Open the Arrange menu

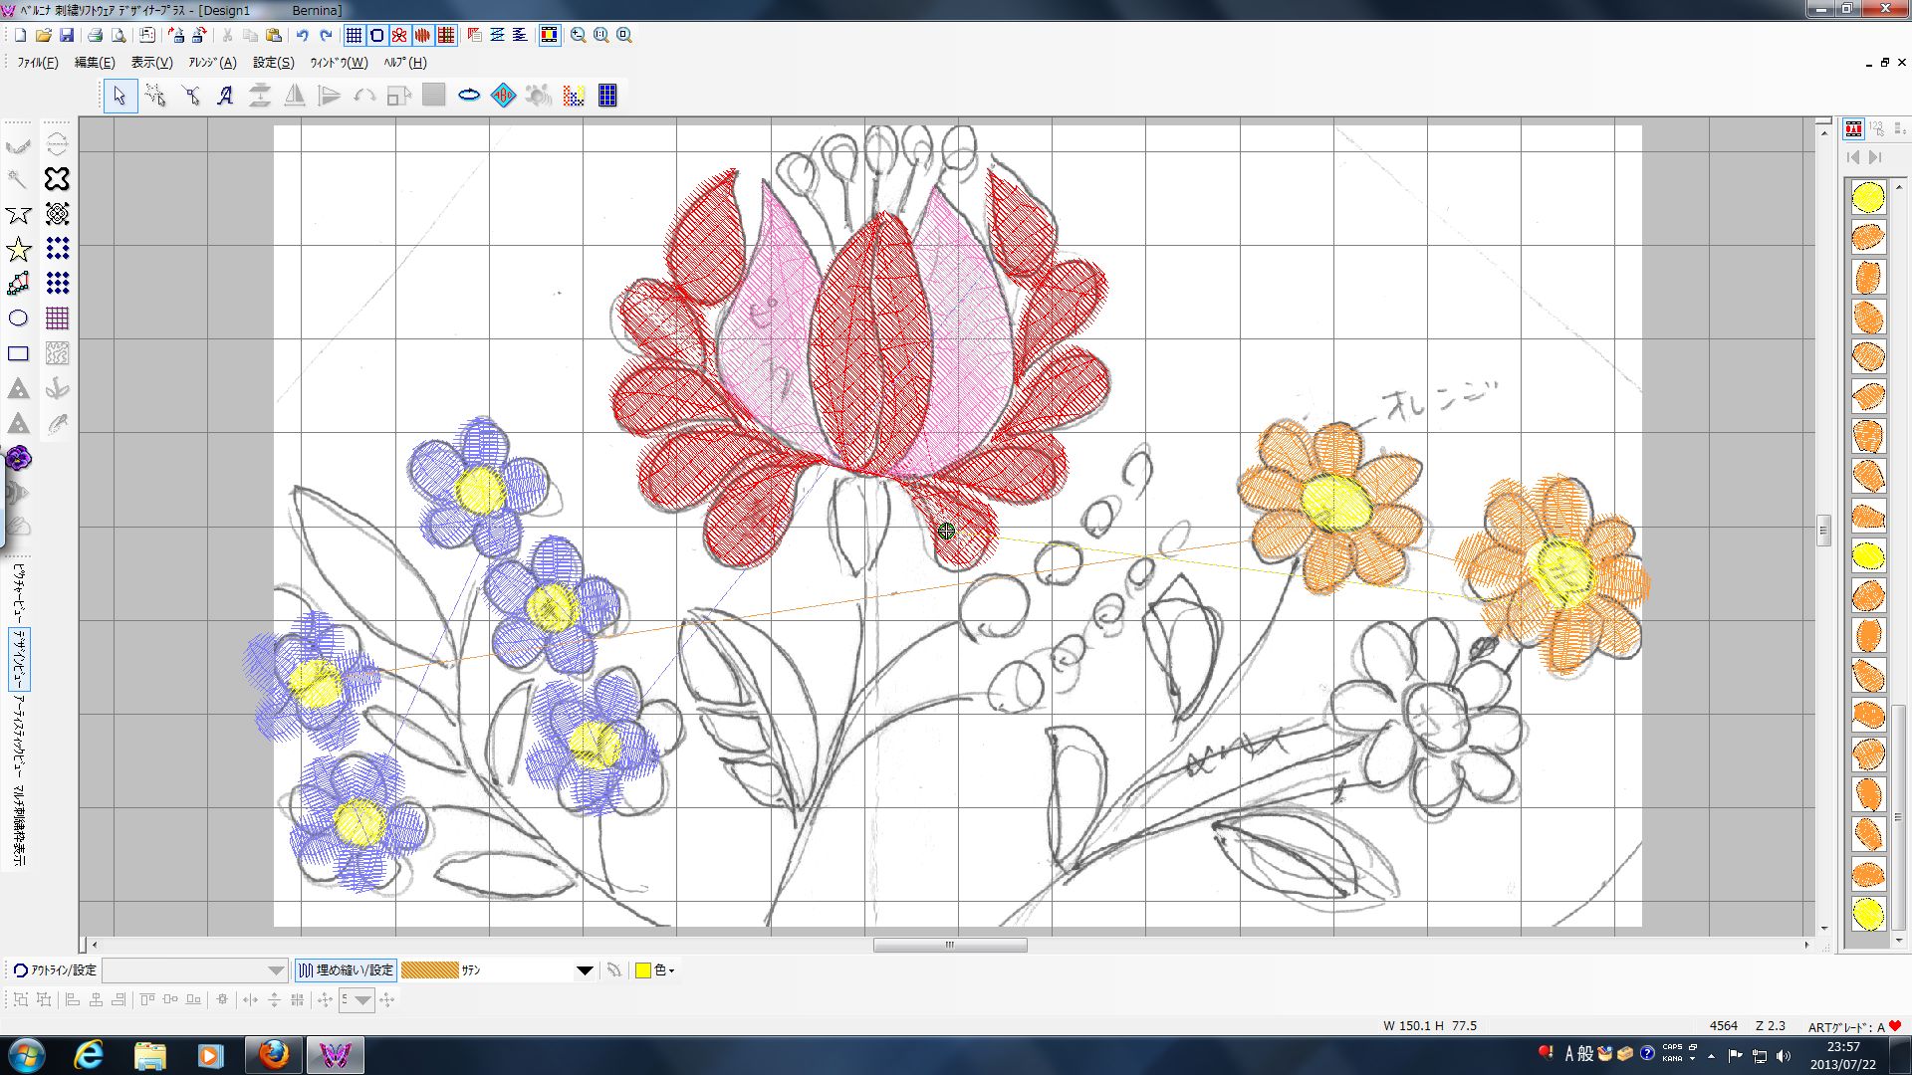tap(212, 63)
